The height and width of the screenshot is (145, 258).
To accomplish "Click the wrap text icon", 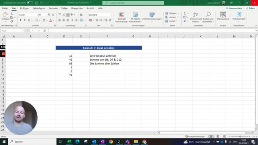I will coord(81,15).
